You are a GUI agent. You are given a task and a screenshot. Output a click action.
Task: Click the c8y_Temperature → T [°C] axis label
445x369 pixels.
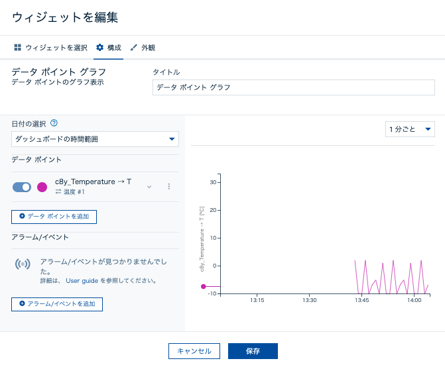202,239
